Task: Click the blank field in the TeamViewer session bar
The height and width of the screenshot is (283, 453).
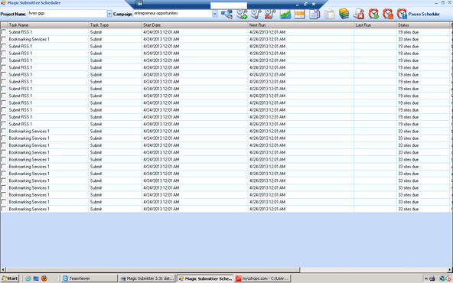Action: point(229,5)
